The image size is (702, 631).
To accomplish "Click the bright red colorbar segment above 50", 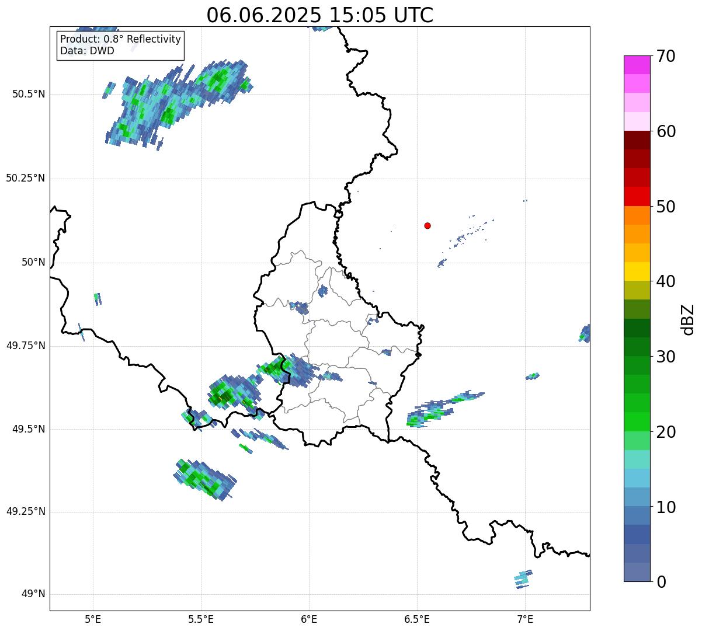I will [x=637, y=196].
